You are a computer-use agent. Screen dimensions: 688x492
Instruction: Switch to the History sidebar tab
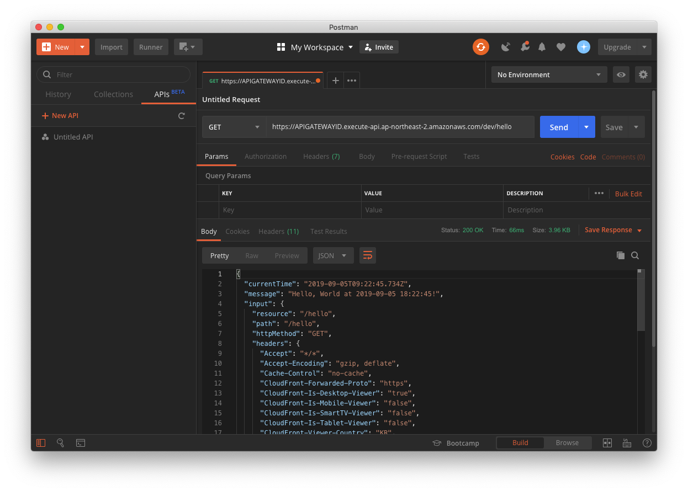coord(59,94)
